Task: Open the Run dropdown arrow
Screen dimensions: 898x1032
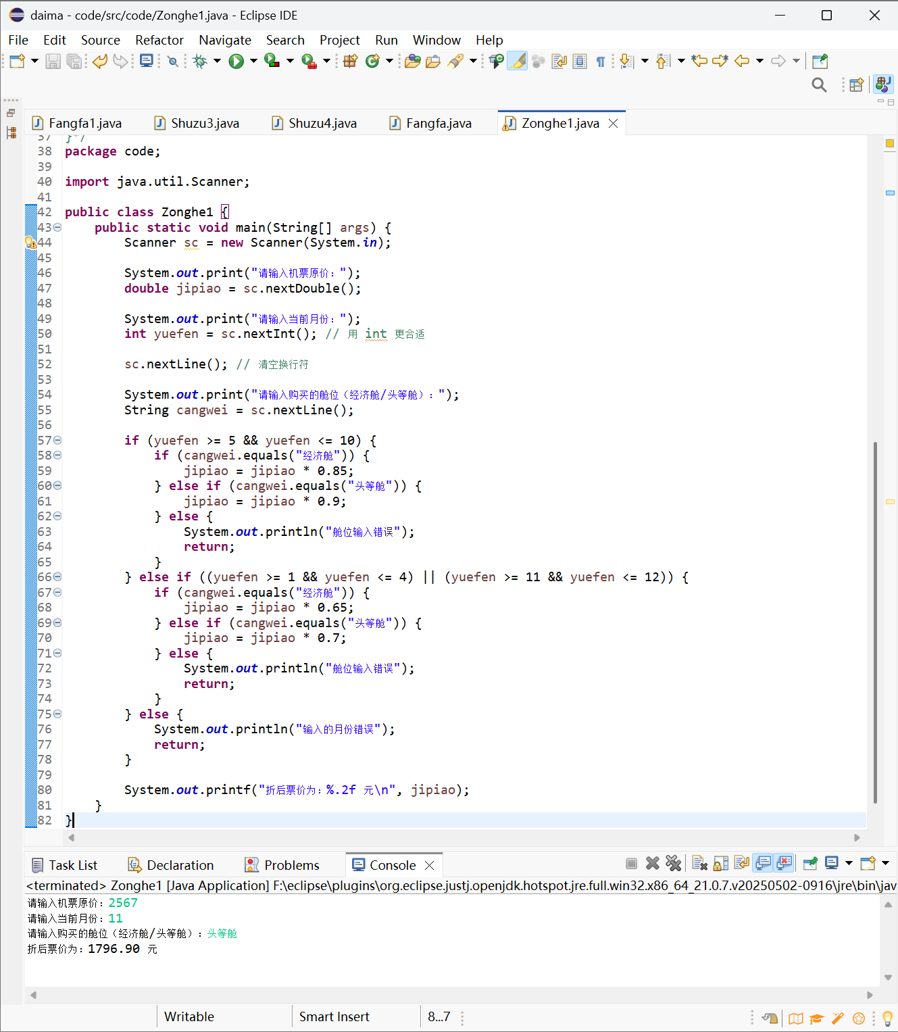Action: click(x=254, y=62)
